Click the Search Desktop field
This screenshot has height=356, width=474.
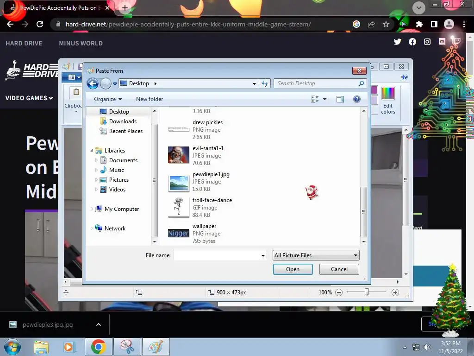[320, 83]
